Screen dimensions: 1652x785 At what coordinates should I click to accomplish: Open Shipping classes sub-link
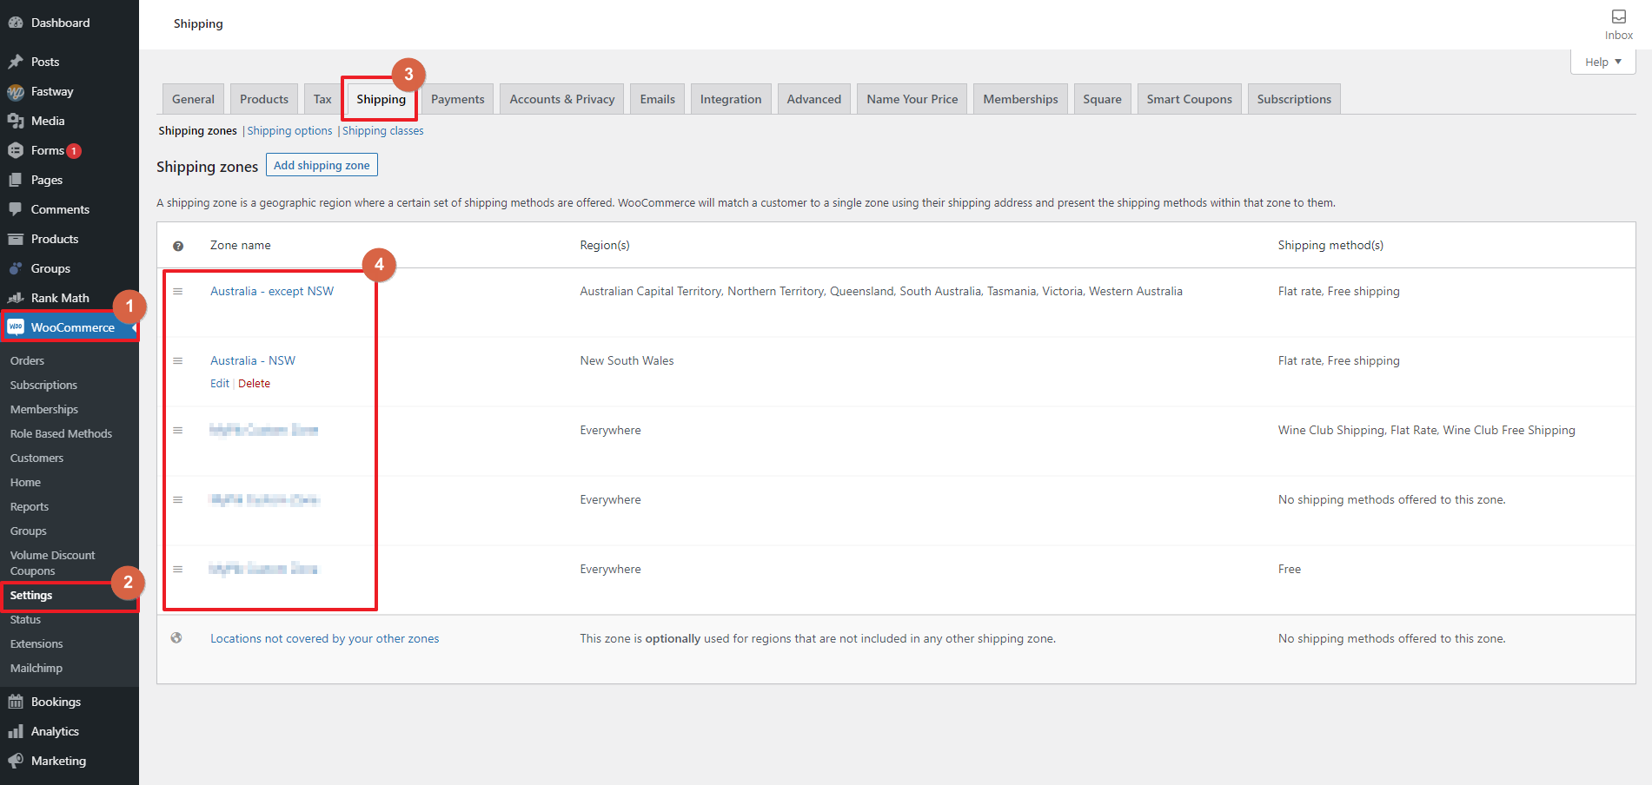383,131
